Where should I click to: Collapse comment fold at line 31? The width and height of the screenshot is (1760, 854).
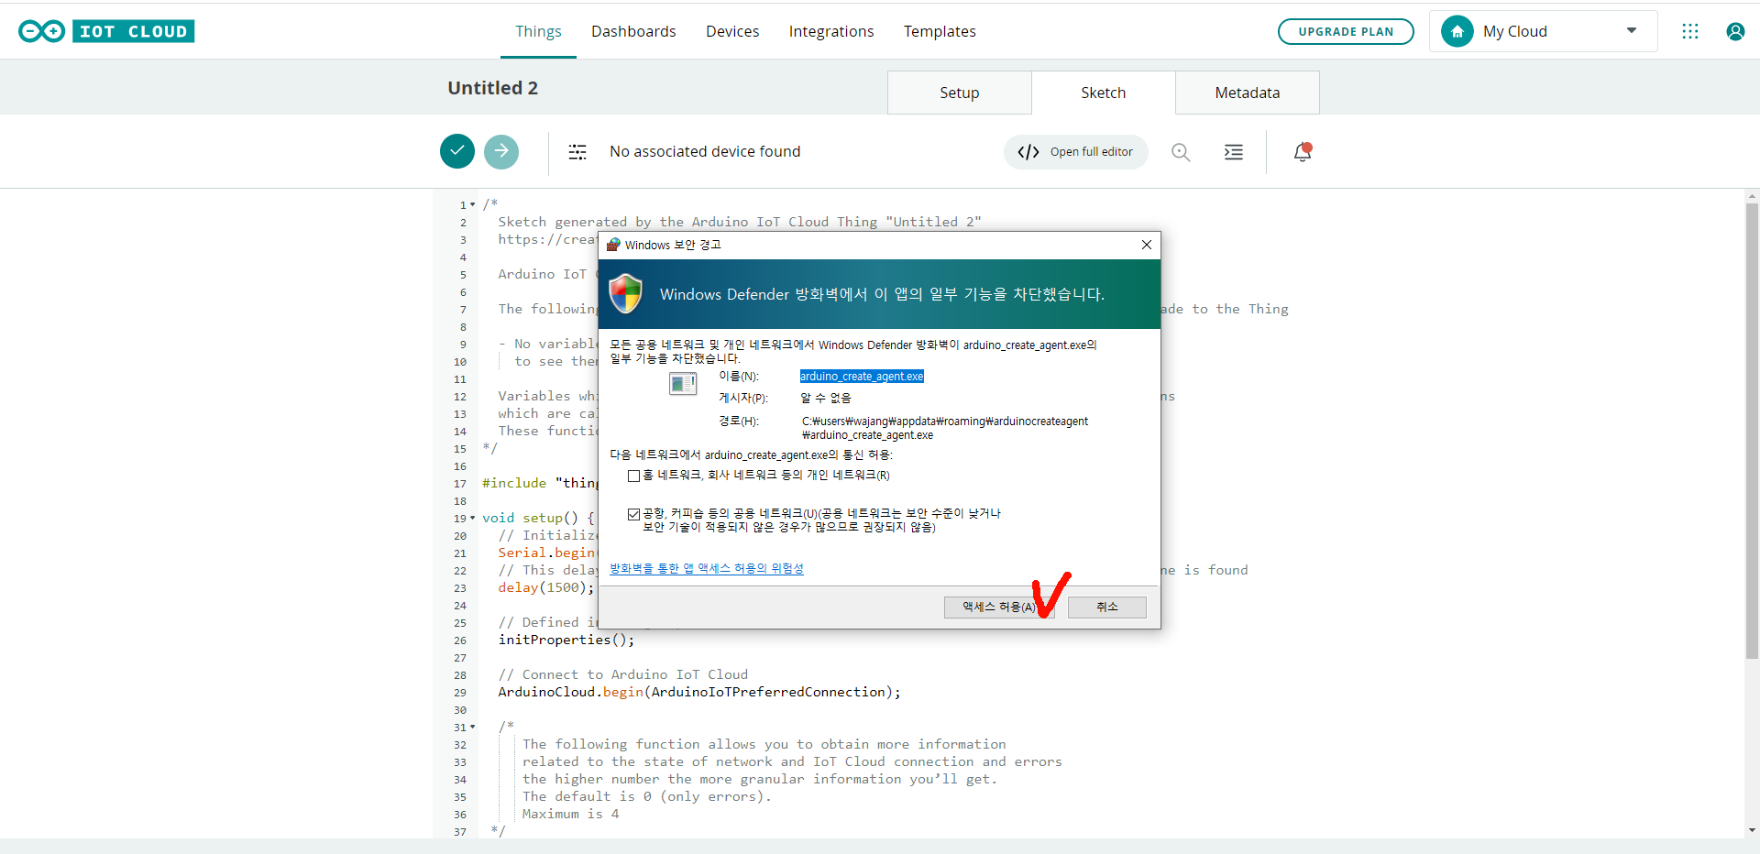click(473, 727)
